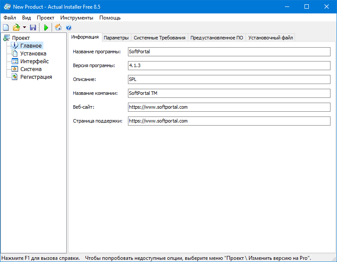
Task: Select the Регистрация icon in tree
Action: click(x=15, y=77)
